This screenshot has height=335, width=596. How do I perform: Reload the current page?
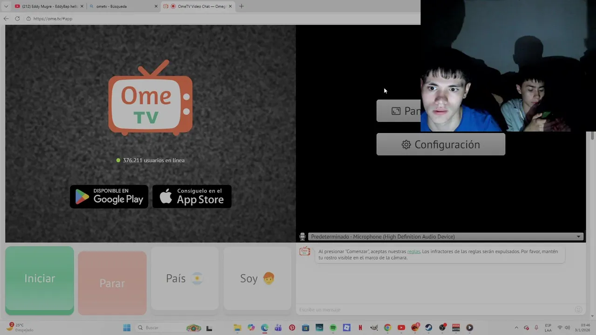(17, 19)
